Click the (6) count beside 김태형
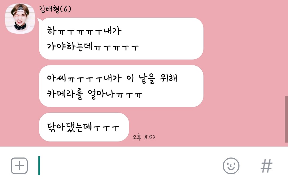The image size is (288, 185). (x=66, y=9)
